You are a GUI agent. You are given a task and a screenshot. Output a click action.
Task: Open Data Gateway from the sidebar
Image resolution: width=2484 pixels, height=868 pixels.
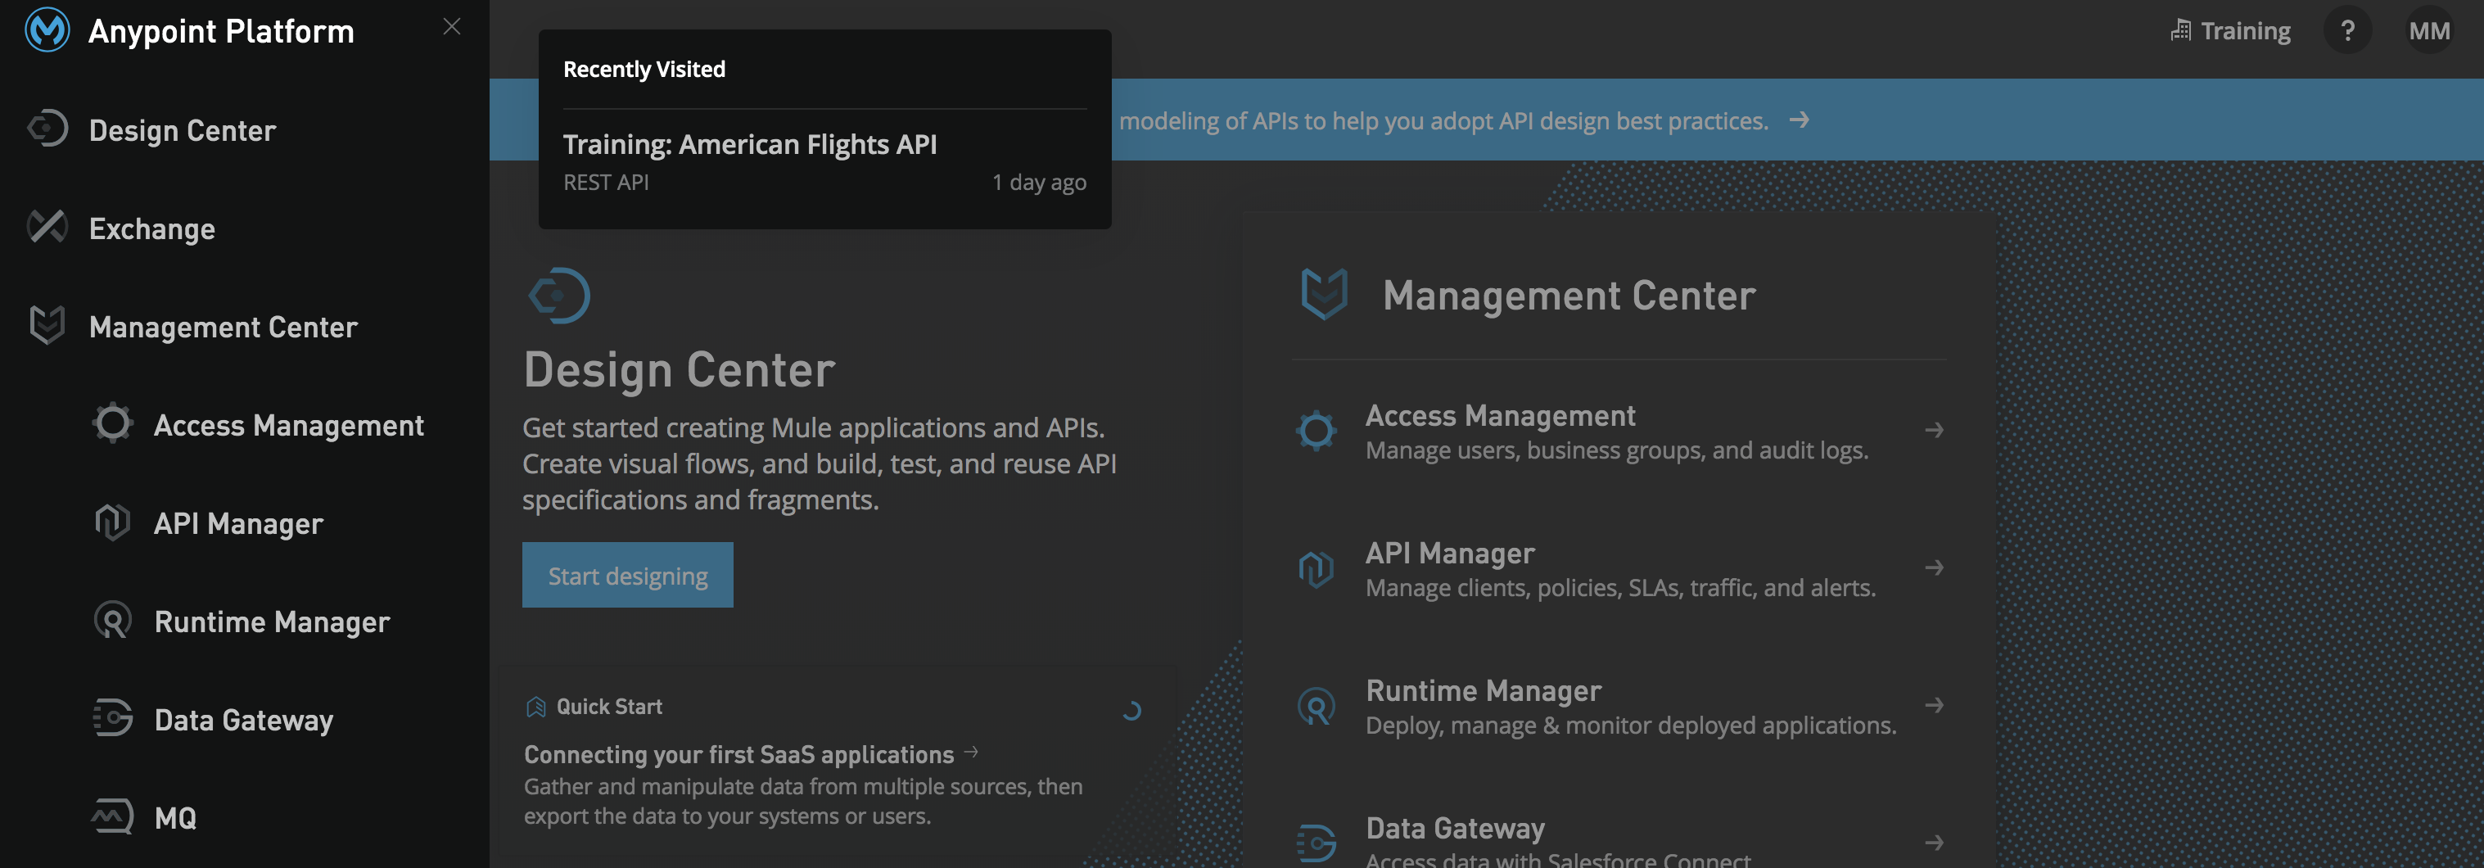(x=244, y=721)
